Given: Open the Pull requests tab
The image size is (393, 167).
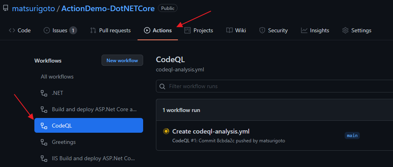Looking at the screenshot, I should pos(110,31).
